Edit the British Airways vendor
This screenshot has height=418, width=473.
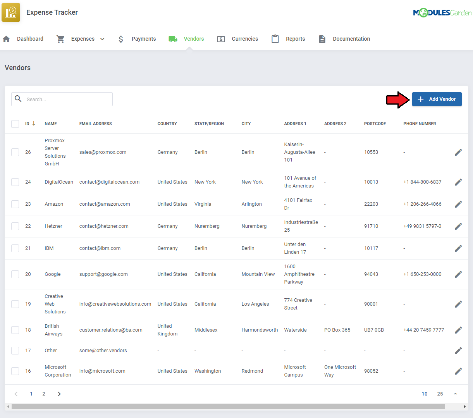click(x=458, y=330)
